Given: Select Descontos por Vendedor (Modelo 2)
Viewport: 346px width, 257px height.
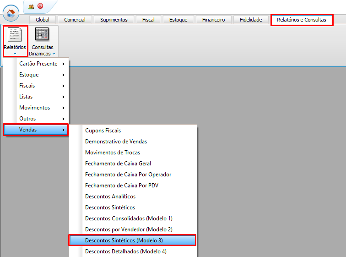Looking at the screenshot, I should tap(133, 230).
